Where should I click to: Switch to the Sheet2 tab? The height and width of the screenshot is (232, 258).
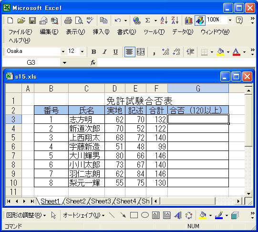coord(75,201)
